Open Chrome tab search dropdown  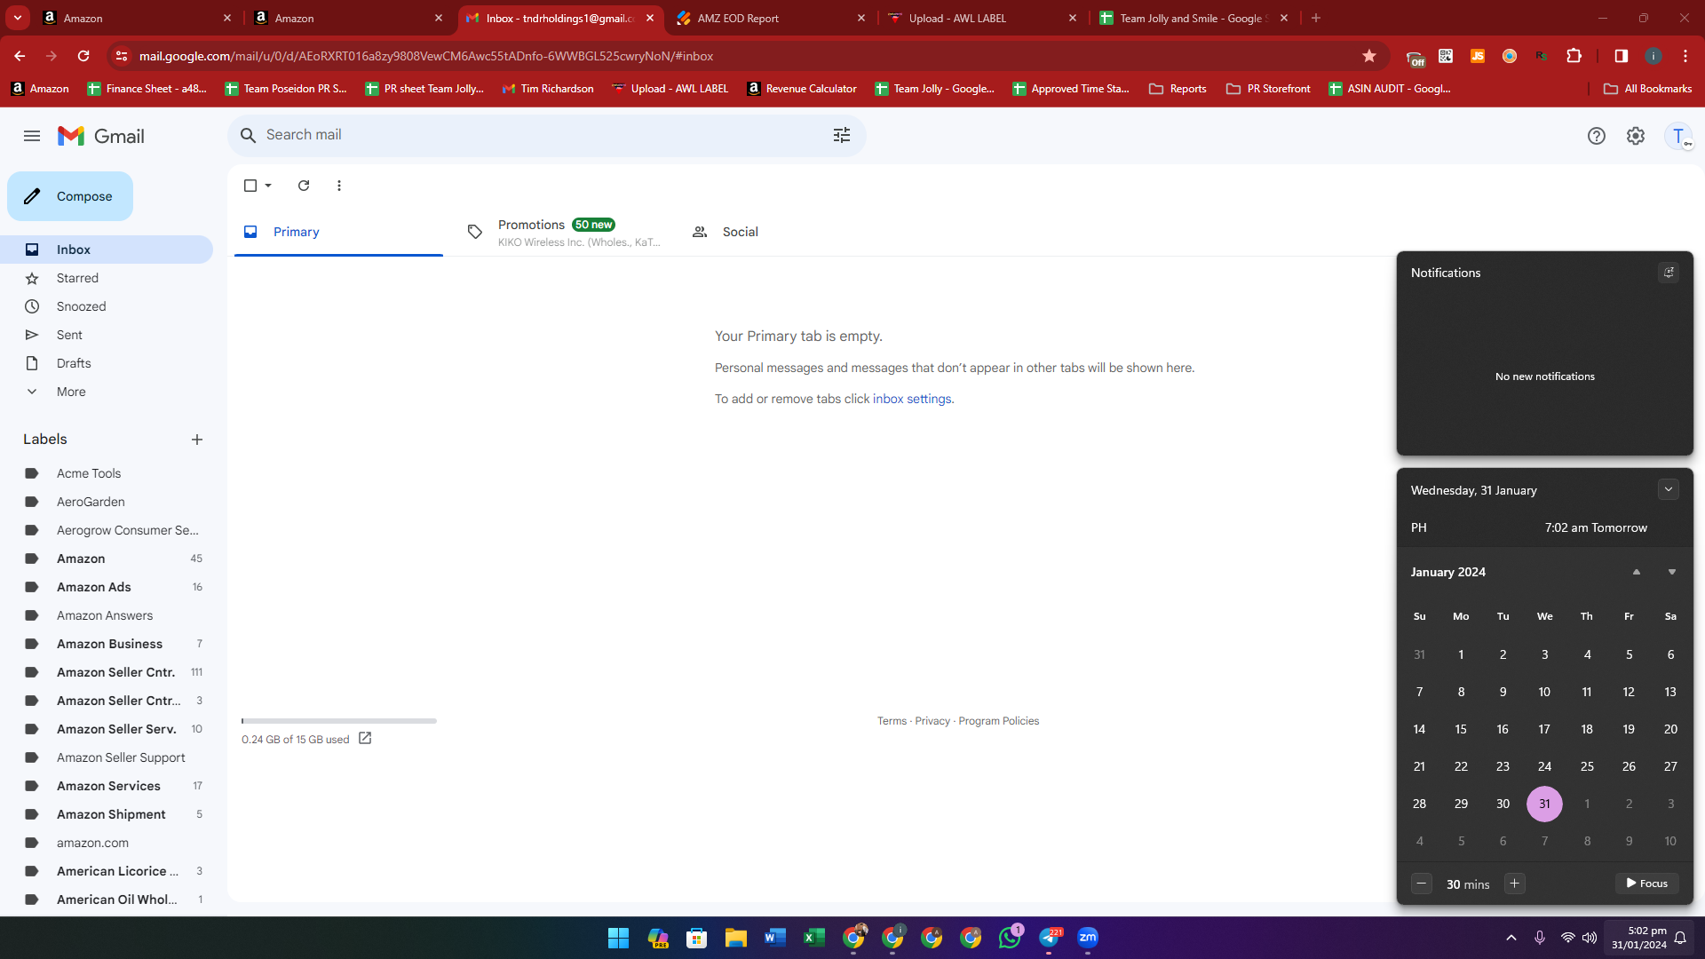tap(18, 18)
